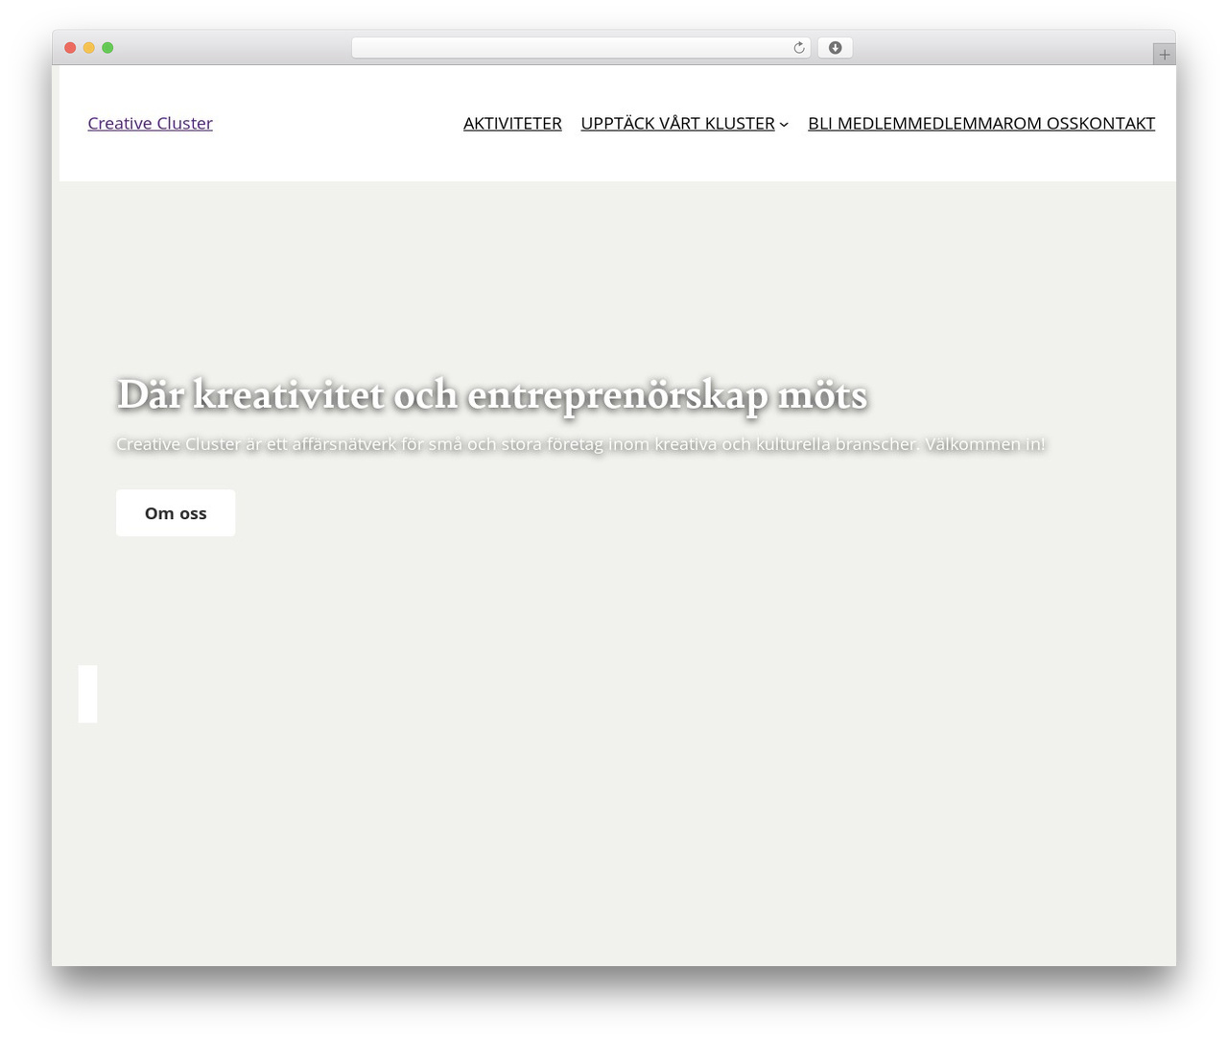Click the Creative Cluster site title link
This screenshot has width=1228, height=1040.
point(150,123)
